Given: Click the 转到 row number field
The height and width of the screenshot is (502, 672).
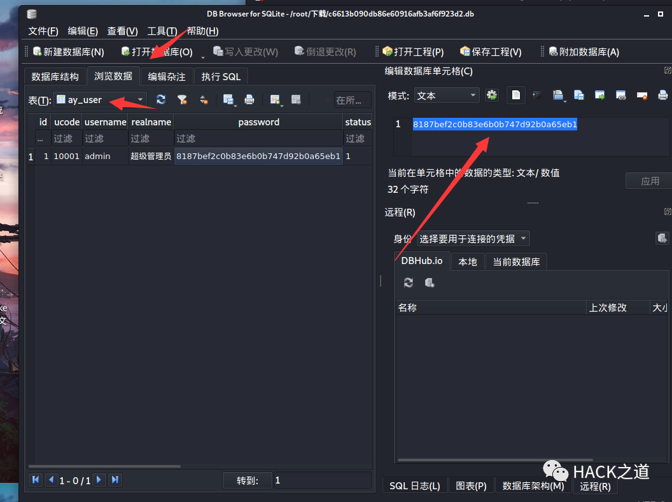Looking at the screenshot, I should pyautogui.click(x=321, y=480).
